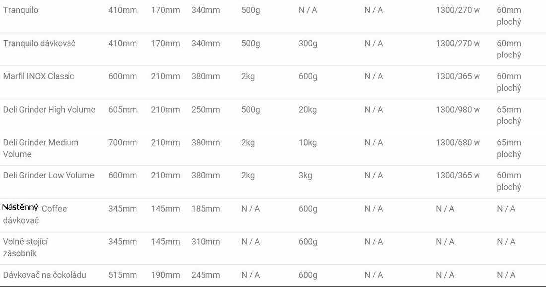Select the Tranquilo dávkovač row name
The image size is (546, 287).
point(39,44)
